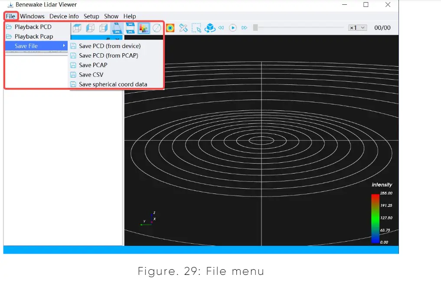The height and width of the screenshot is (287, 441).
Task: Click the fast forward playback button
Action: (x=245, y=28)
